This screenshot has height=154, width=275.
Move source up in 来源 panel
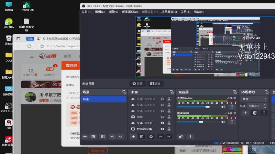pyautogui.click(x=161, y=137)
